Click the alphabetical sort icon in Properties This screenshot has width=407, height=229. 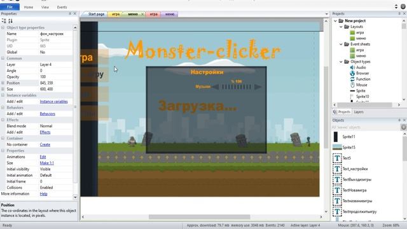[x=10, y=21]
